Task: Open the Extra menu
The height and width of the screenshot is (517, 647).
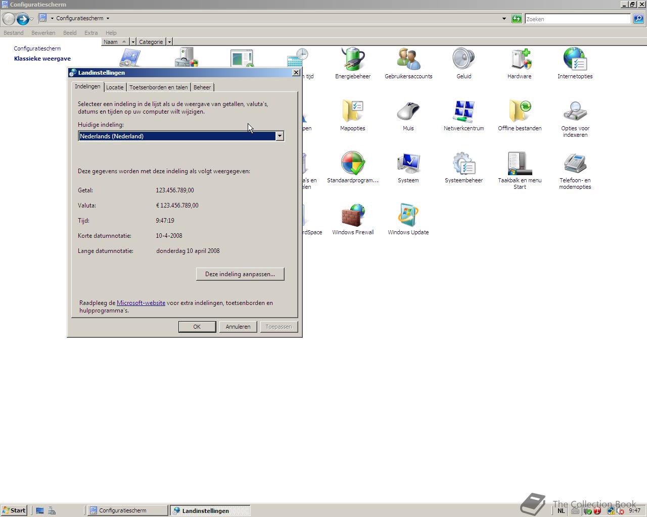Action: coord(91,33)
